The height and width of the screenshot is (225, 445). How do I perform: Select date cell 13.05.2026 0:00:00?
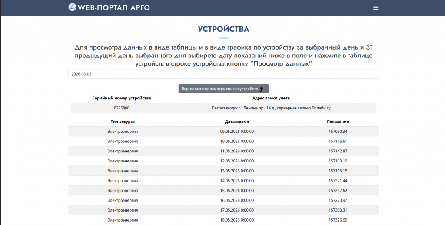(237, 171)
